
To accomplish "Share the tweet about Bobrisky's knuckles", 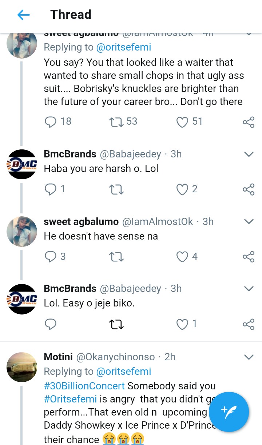I will tap(249, 122).
